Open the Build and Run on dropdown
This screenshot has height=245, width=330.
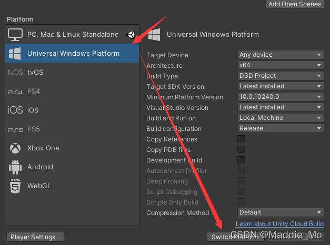pos(281,118)
